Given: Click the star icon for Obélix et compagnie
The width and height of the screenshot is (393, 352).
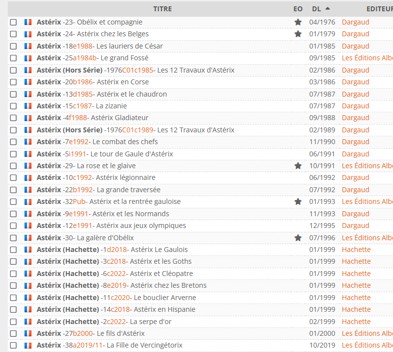Looking at the screenshot, I should 298,22.
